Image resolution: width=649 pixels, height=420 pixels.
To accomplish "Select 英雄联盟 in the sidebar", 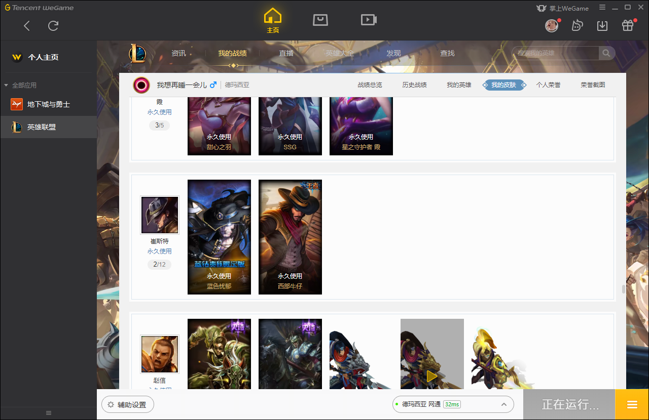I will click(x=48, y=127).
